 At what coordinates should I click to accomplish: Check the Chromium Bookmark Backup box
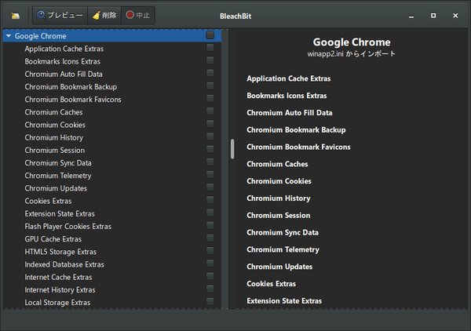[x=210, y=85]
